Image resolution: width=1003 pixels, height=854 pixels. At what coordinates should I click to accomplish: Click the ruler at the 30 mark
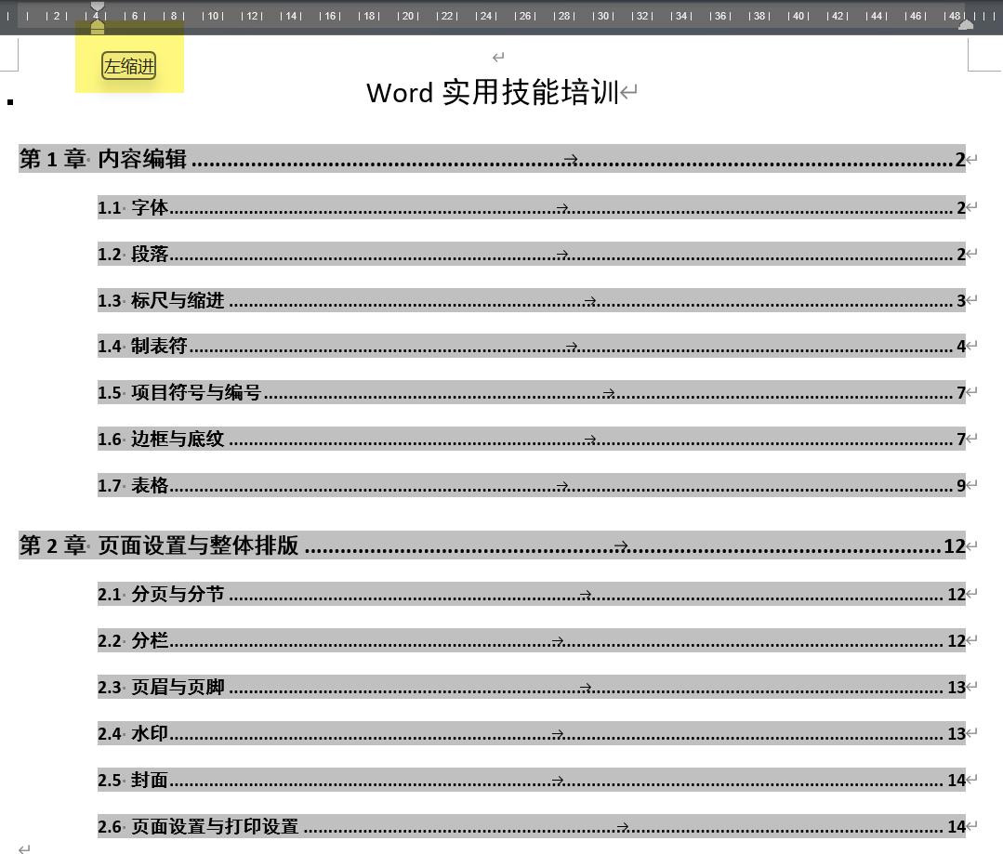pyautogui.click(x=603, y=16)
